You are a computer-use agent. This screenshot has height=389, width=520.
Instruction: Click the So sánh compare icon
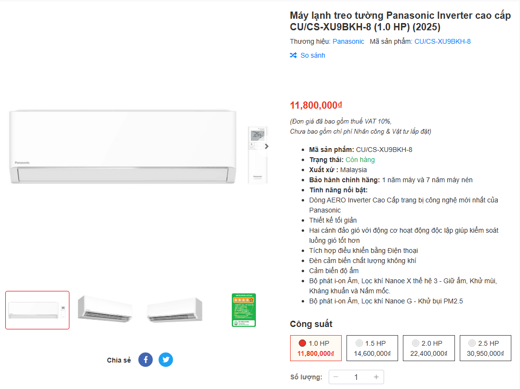coord(293,55)
